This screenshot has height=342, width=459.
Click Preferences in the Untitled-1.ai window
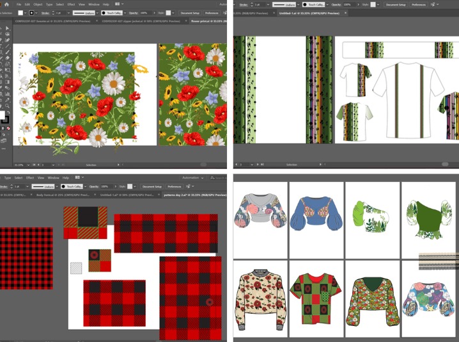coord(419,4)
